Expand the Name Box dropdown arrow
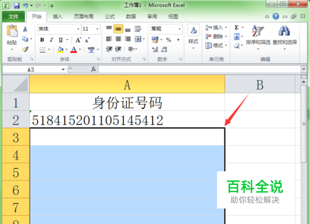The height and width of the screenshot is (224, 310). (x=63, y=69)
